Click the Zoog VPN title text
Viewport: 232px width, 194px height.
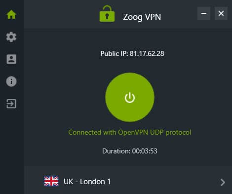142,17
